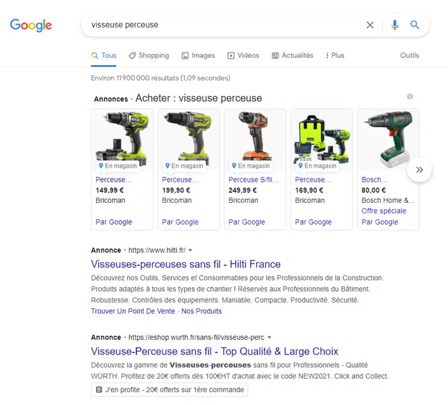Open the Plus menu

pos(335,56)
